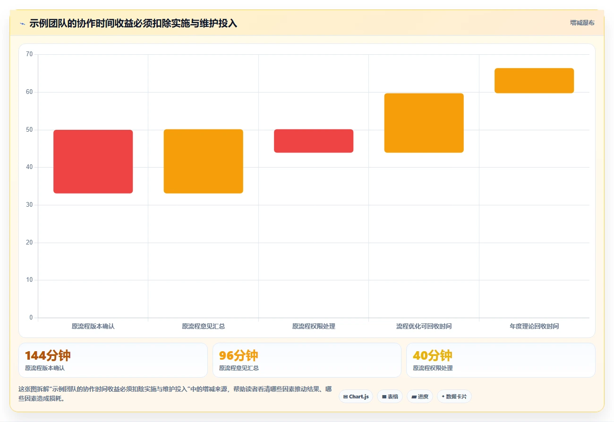
Task: Open the 96分钟 data card
Action: 307,360
